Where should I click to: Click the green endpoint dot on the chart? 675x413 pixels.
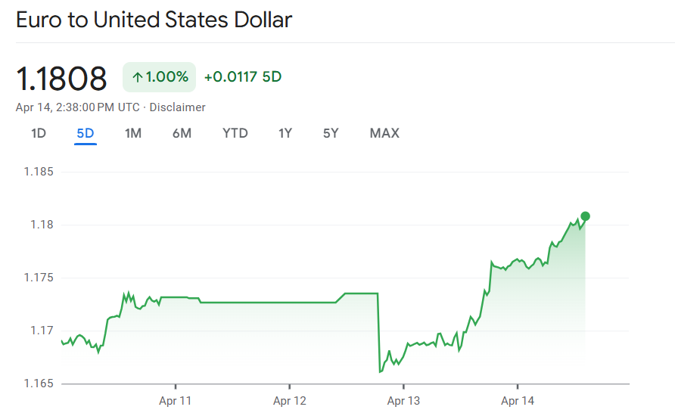click(x=585, y=216)
